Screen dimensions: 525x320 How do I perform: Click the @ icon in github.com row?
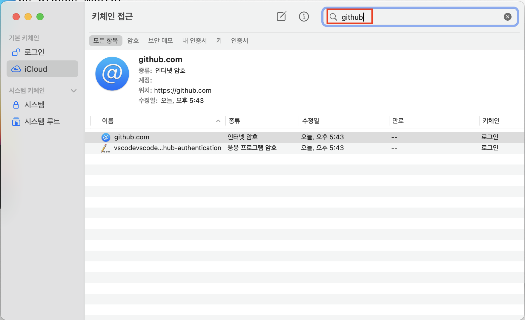tap(106, 137)
